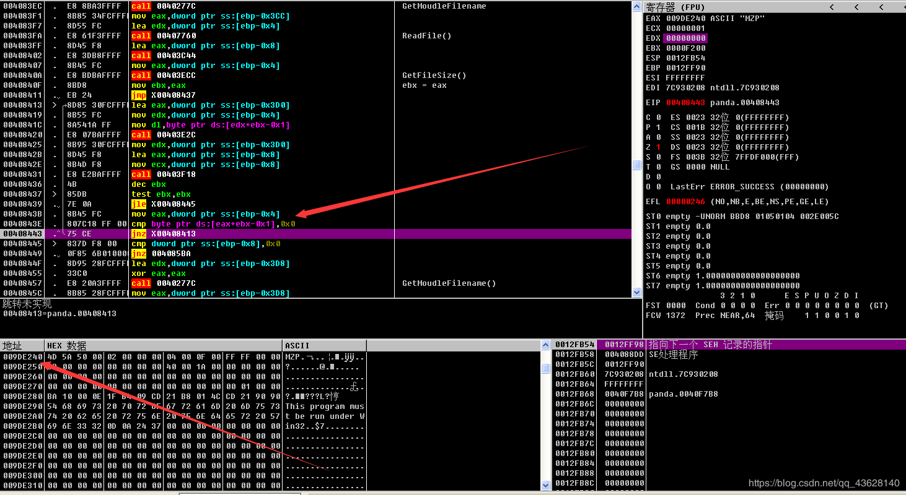906x495 pixels.
Task: Click the HEX 数据 column header
Action: pyautogui.click(x=164, y=345)
